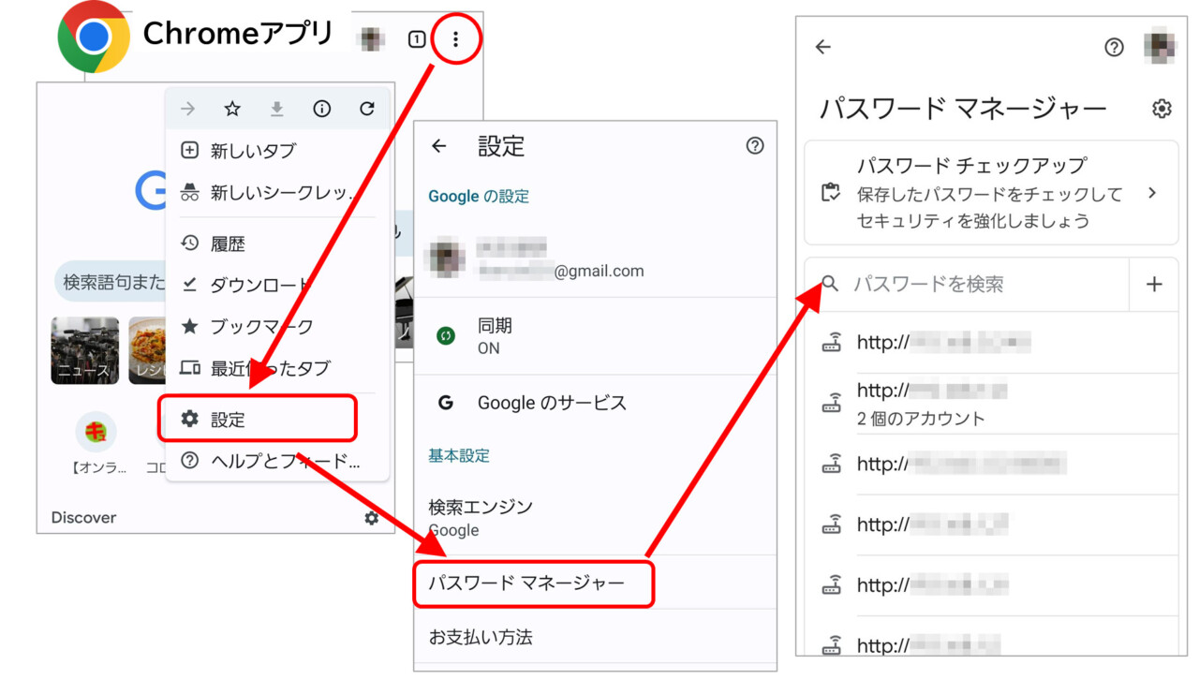Go back from パスワード マネージャー screen
The image size is (1199, 679).
823,47
